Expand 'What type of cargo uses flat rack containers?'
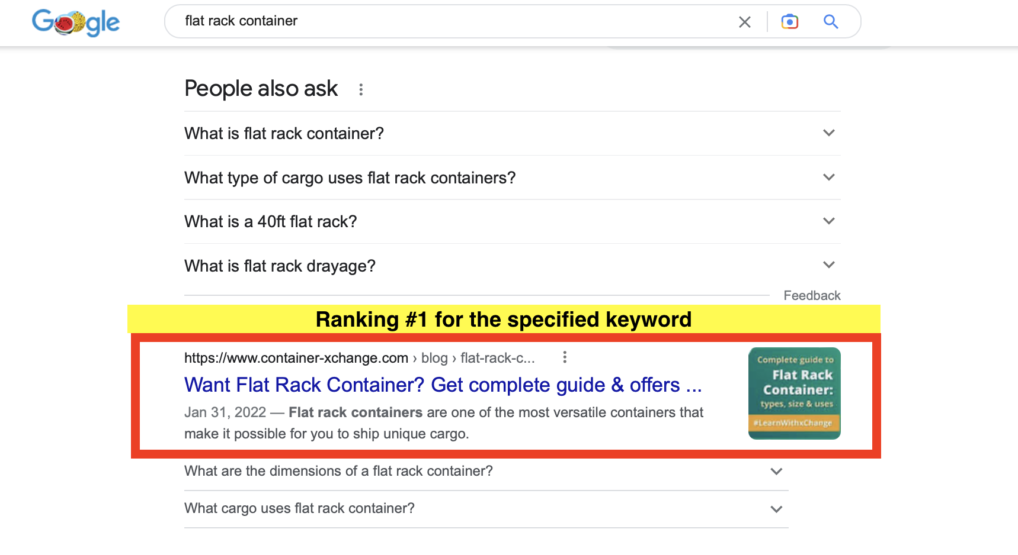The height and width of the screenshot is (555, 1018). click(512, 178)
